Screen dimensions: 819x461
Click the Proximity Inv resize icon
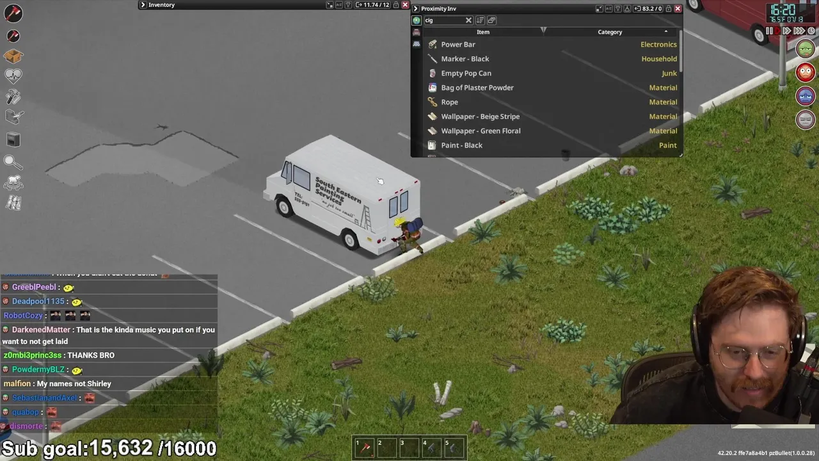pyautogui.click(x=600, y=9)
